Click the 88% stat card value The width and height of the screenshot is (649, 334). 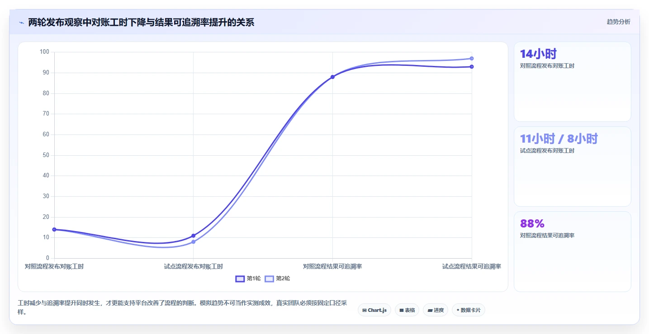tap(532, 223)
